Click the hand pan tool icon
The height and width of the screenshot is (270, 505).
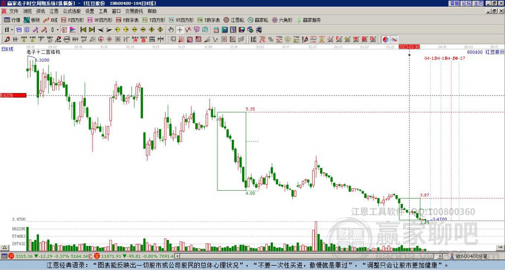[x=171, y=30]
